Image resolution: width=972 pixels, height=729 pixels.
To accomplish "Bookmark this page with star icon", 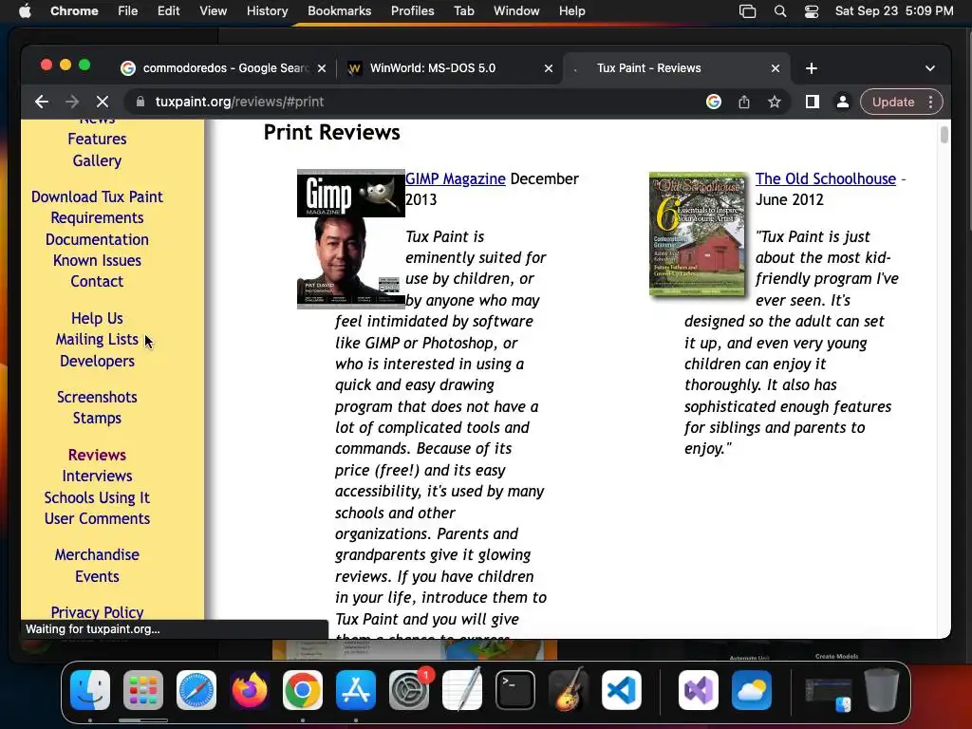I will pos(775,102).
